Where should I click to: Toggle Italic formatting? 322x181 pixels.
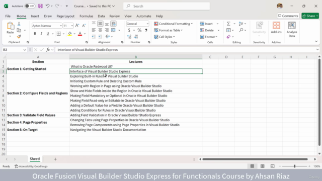41,34
